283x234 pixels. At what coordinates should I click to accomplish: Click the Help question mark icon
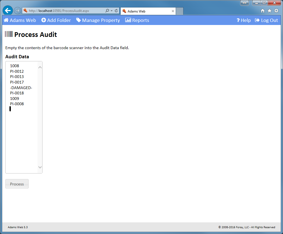point(238,20)
